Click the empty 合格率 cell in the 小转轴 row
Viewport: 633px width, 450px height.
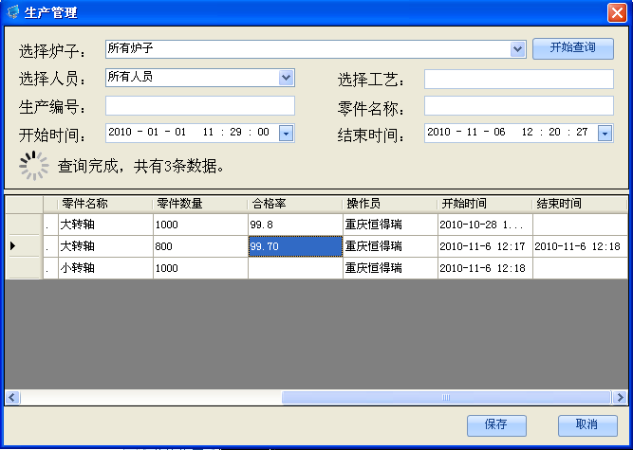[x=295, y=268]
